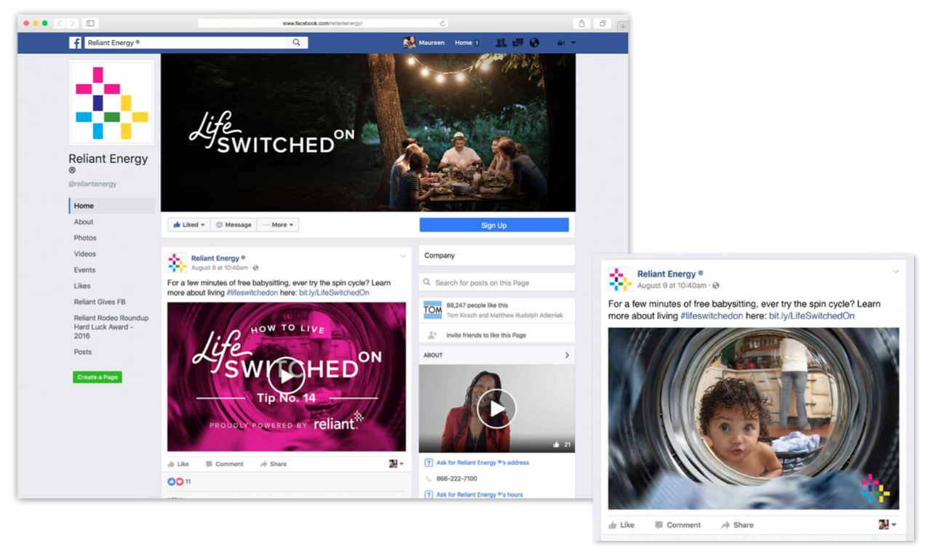Open Maureen's profile from header
Viewport: 930px width, 559px height.
coord(424,43)
